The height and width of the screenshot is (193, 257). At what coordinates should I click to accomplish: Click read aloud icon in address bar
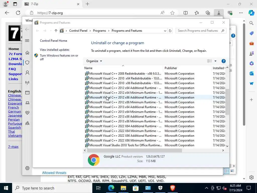click(x=162, y=13)
